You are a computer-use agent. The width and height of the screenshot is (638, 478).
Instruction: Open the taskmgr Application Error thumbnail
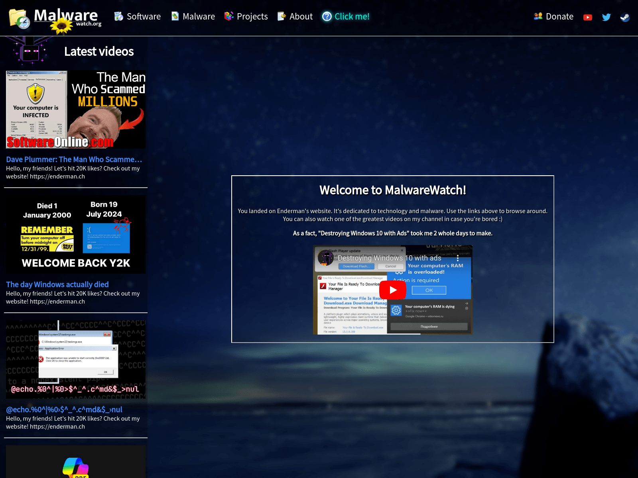point(76,360)
